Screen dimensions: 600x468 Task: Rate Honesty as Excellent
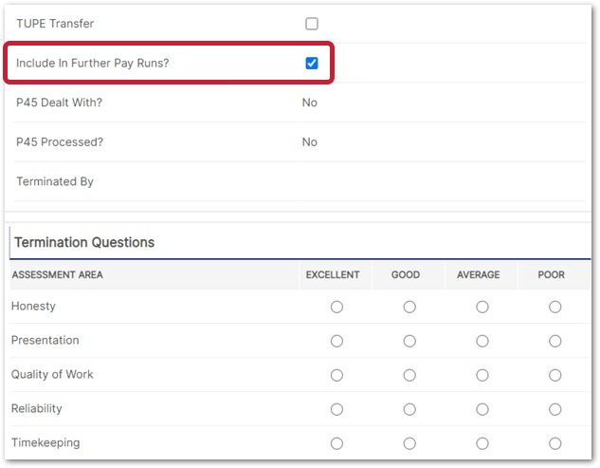point(336,307)
